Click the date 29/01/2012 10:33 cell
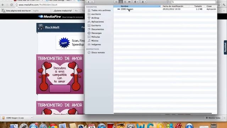Viewport: 227px width, 128px height. coord(171,9)
